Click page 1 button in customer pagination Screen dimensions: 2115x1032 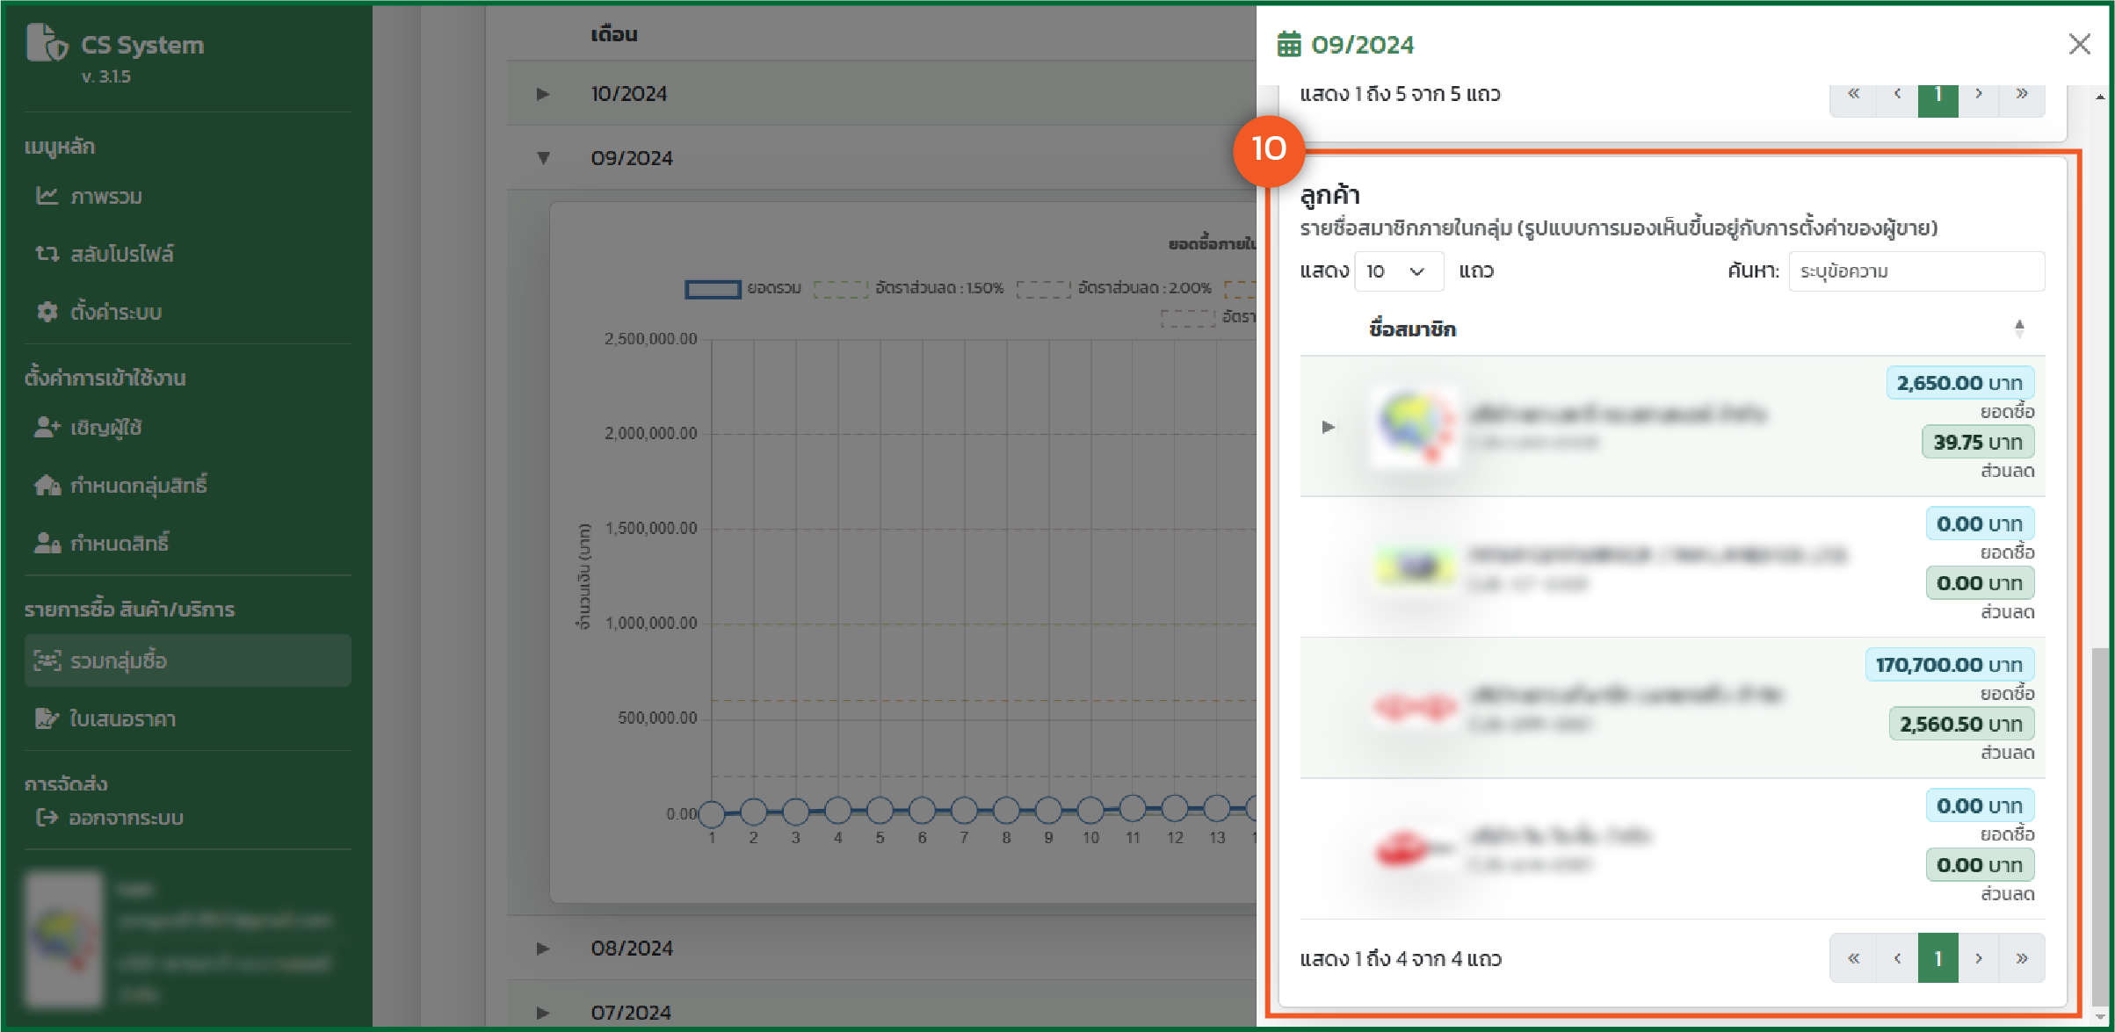pyautogui.click(x=1938, y=958)
